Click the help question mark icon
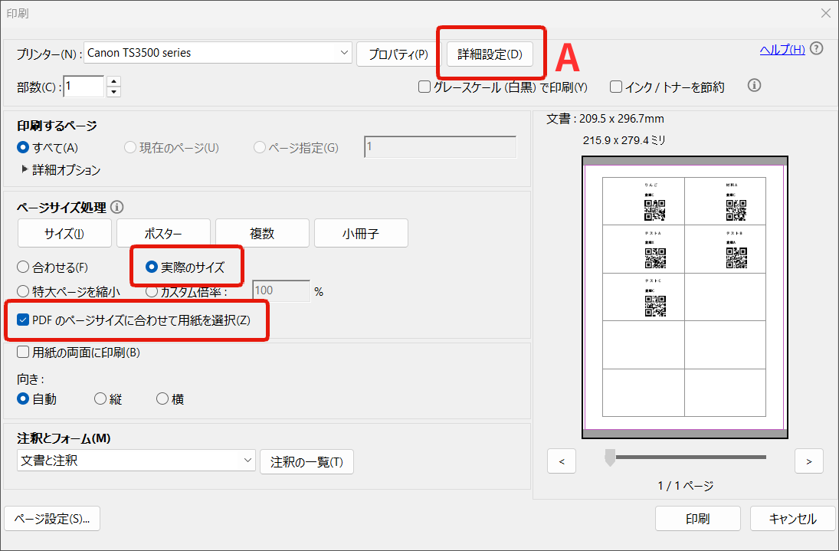Screen dimensions: 839x551 [816, 49]
